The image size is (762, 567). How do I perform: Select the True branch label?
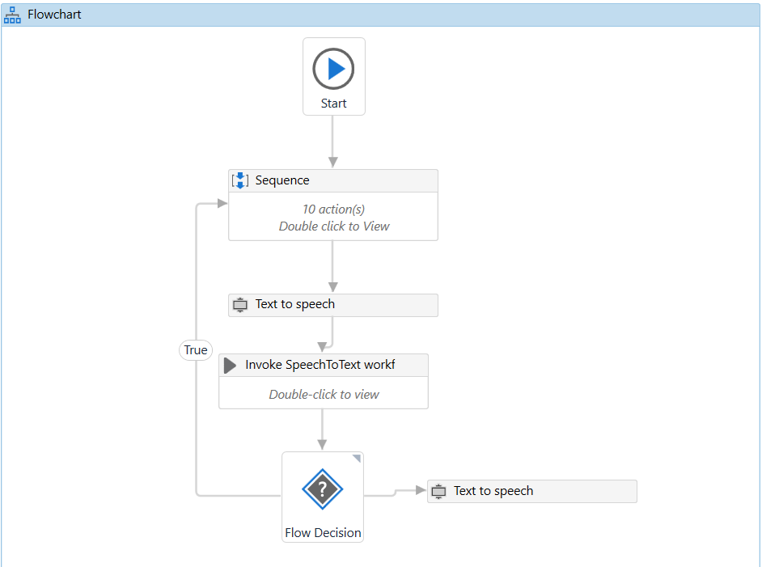[196, 350]
